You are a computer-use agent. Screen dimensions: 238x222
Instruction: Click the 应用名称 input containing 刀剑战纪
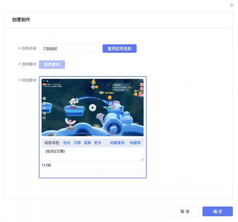tap(69, 49)
